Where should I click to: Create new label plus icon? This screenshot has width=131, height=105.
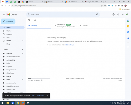click(x=23, y=50)
